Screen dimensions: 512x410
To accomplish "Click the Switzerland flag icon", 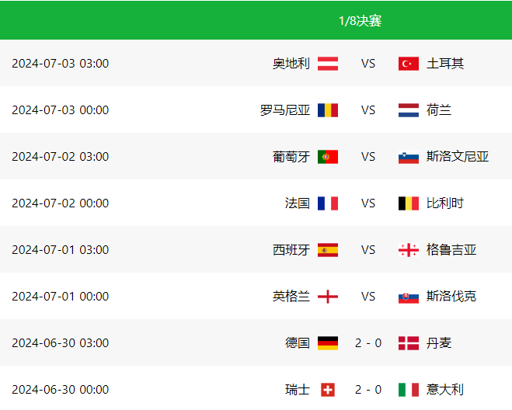I will pos(328,390).
